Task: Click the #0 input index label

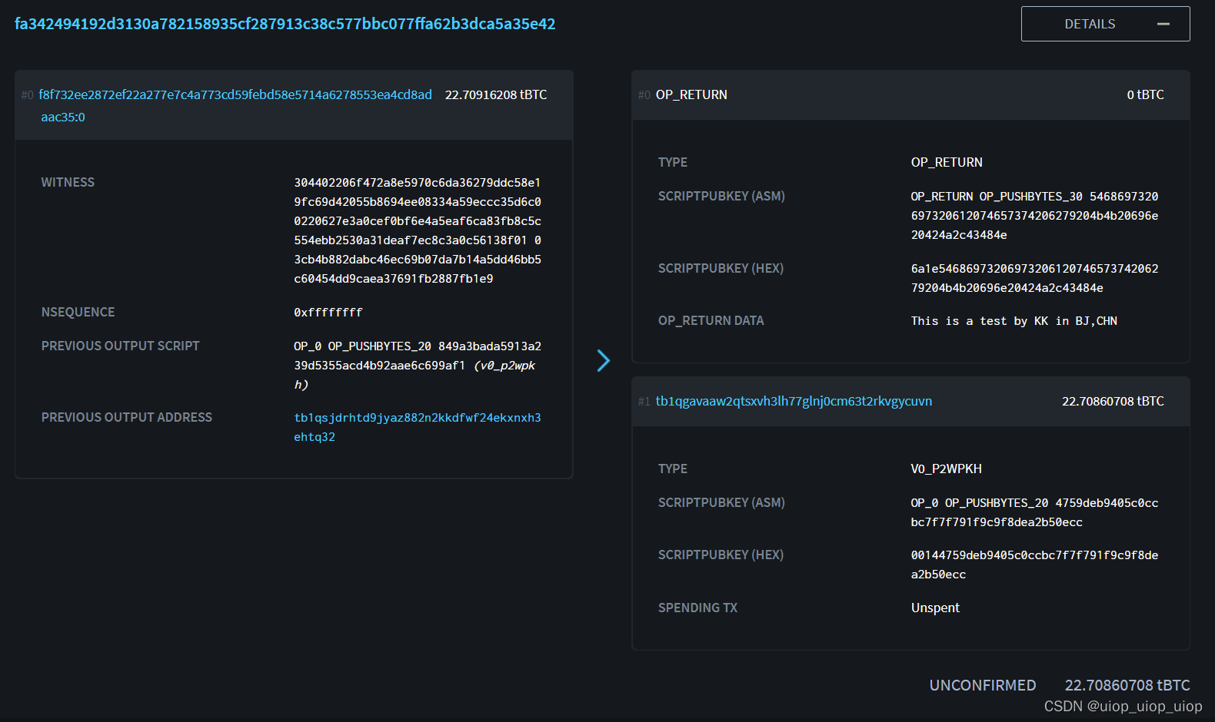Action: [x=28, y=95]
